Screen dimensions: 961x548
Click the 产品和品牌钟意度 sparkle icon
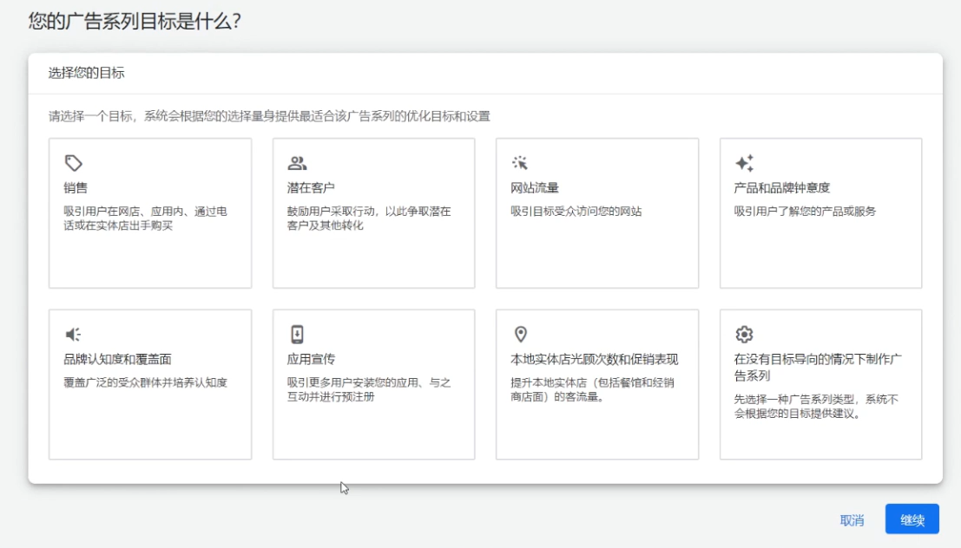click(745, 162)
